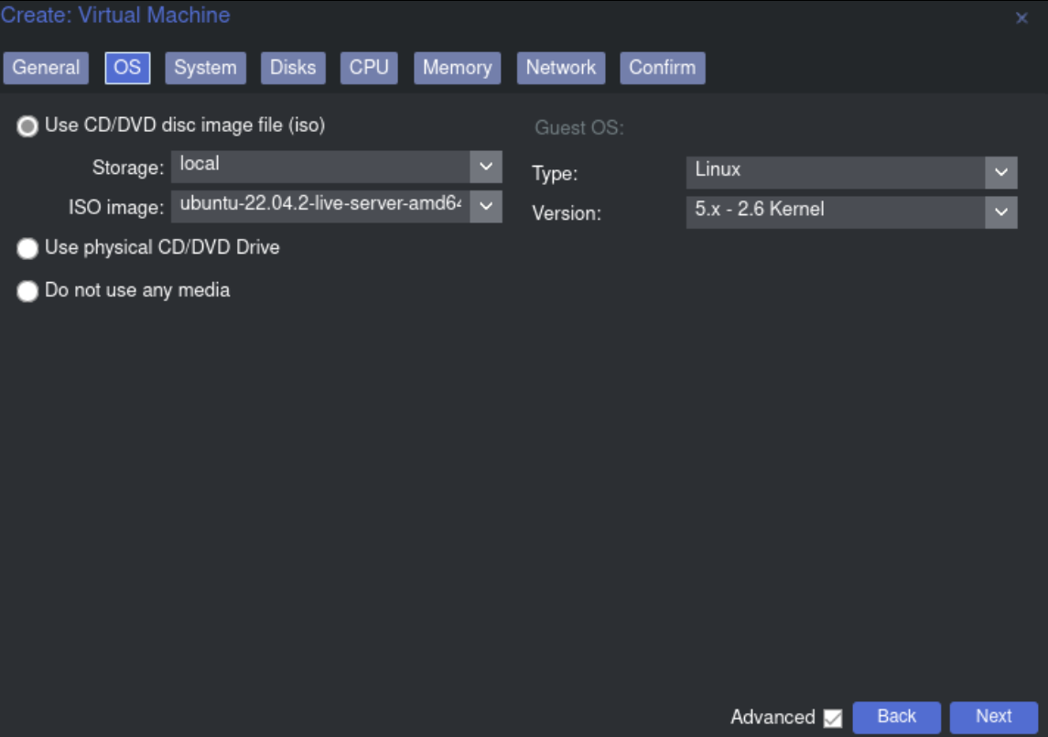Select 'Do not use any media'
Viewport: 1048px width, 737px height.
coord(28,291)
